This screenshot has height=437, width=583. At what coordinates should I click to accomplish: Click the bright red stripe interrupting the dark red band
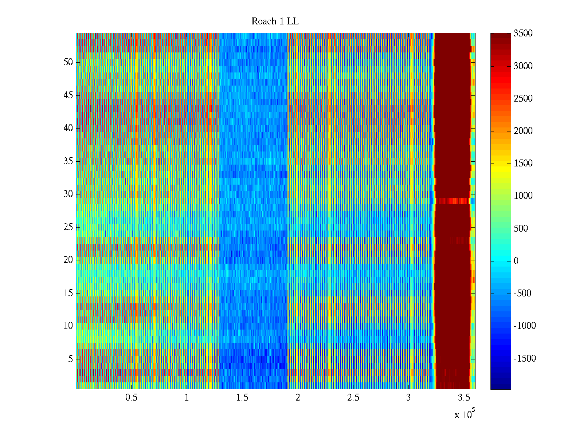pyautogui.click(x=453, y=201)
